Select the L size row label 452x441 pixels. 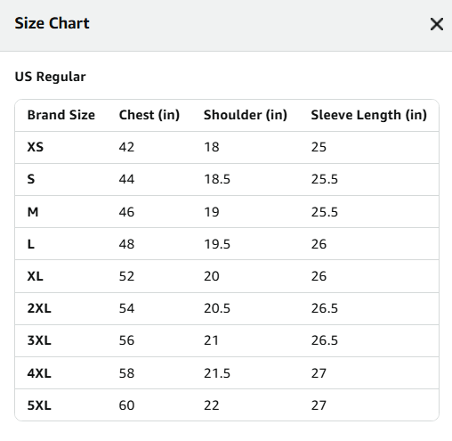(31, 244)
